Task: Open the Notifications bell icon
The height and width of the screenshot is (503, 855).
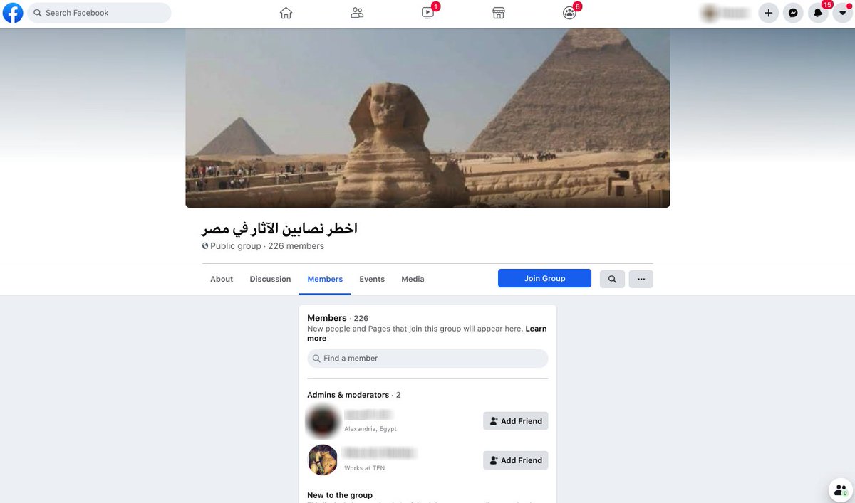Action: pos(818,13)
